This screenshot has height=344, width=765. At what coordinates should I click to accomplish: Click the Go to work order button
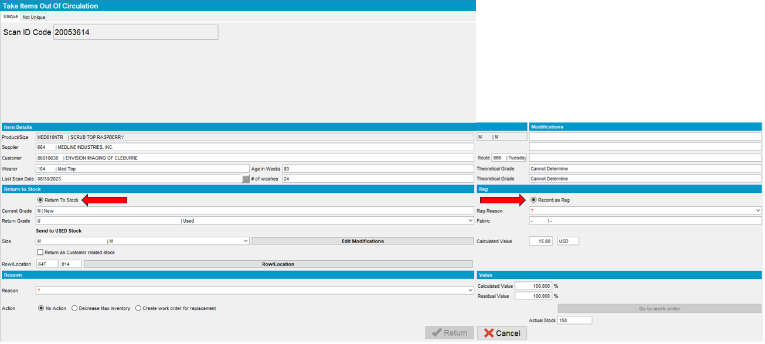coord(659,308)
